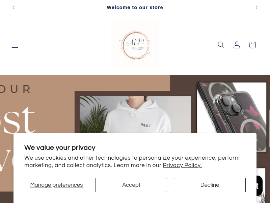Screen dimensions: 270x203
Task: Show next announcement with right arrow
Action: 256,7
